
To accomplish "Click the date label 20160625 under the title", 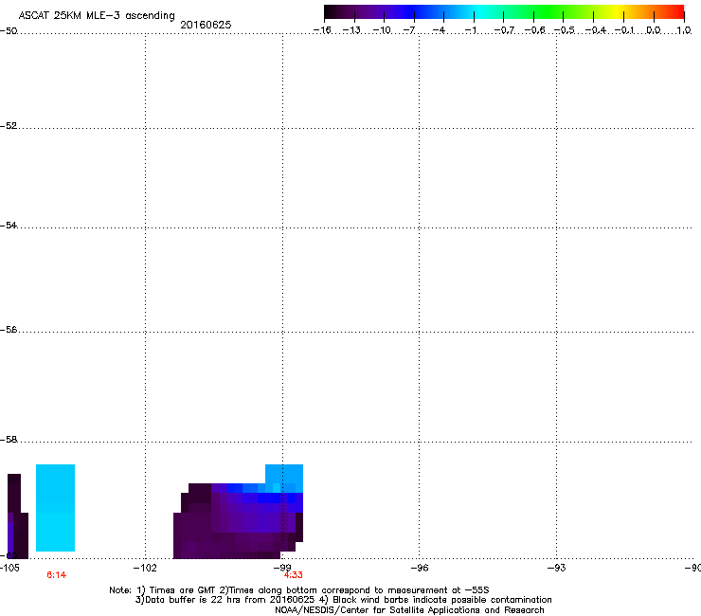I will 206,25.
